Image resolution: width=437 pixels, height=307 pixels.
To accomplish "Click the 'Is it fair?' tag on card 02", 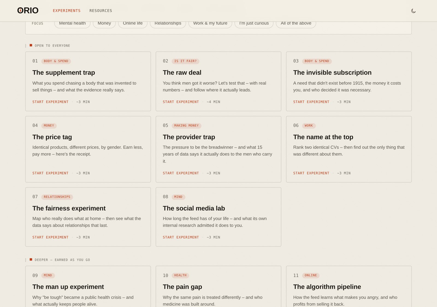I will point(185,61).
